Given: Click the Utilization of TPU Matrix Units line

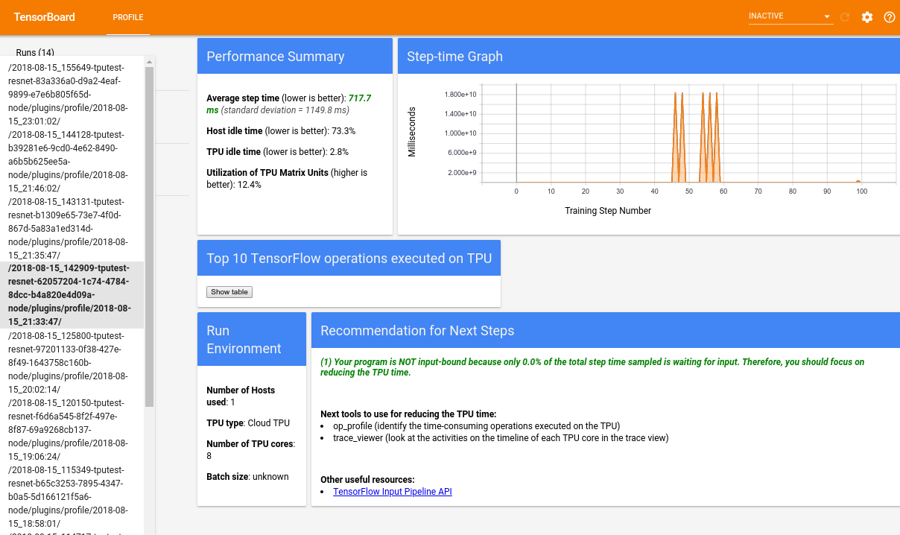Looking at the screenshot, I should pyautogui.click(x=287, y=178).
